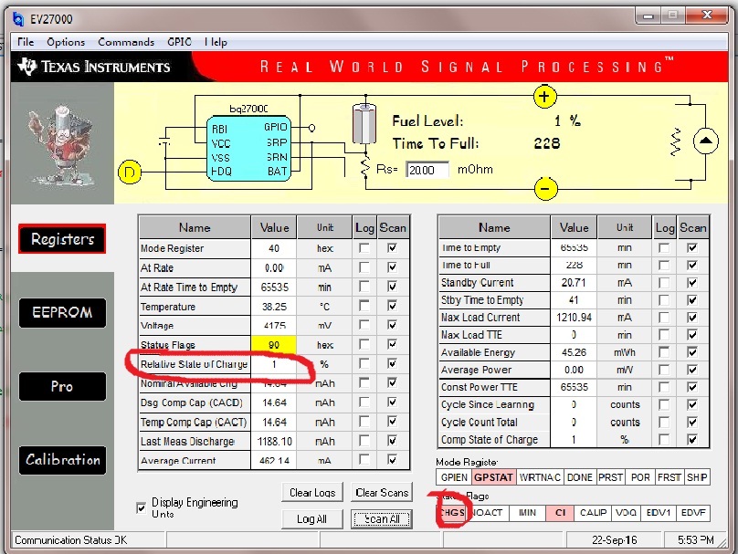Click the CALIP status flag
This screenshot has width=738, height=554.
(593, 513)
